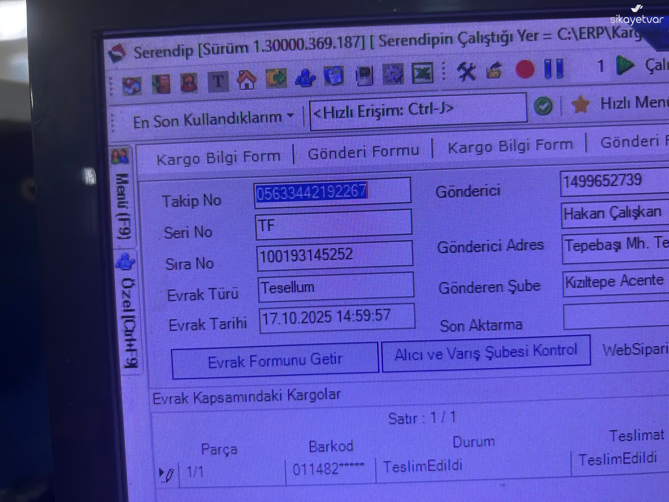
Task: Switch to the Gönderi Formu tab
Action: tap(363, 152)
